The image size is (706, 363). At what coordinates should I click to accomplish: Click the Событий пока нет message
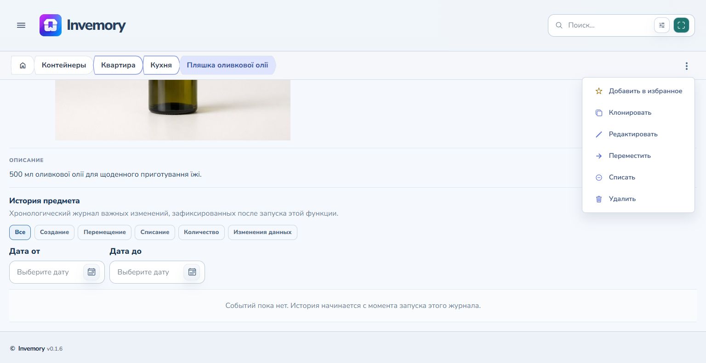click(x=353, y=306)
